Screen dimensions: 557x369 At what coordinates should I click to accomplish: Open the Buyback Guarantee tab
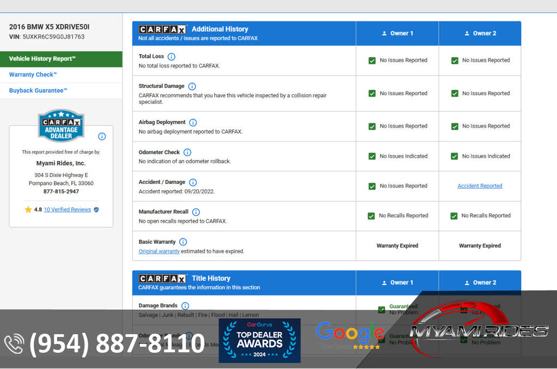click(61, 91)
